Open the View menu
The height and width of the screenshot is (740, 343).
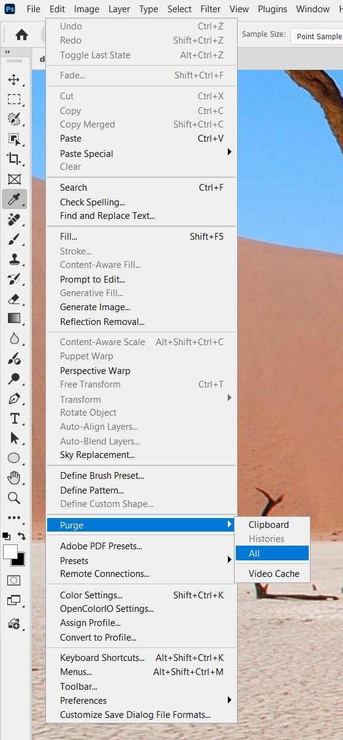click(239, 9)
